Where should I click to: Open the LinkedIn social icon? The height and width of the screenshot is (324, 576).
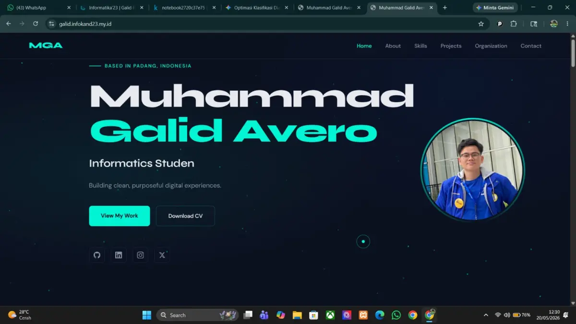coord(119,255)
